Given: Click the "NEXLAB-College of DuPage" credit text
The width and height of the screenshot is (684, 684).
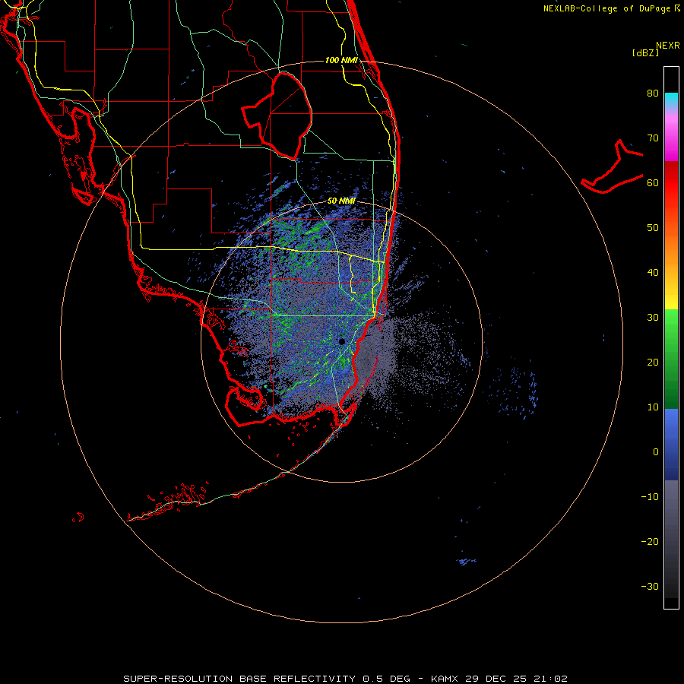Looking at the screenshot, I should point(607,8).
